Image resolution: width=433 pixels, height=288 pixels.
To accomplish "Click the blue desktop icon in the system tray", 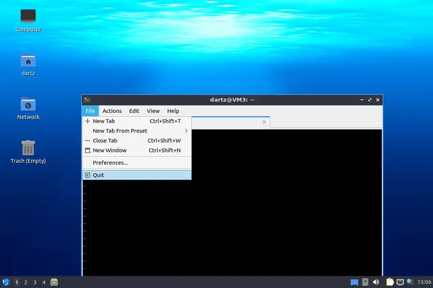I will coord(354,282).
